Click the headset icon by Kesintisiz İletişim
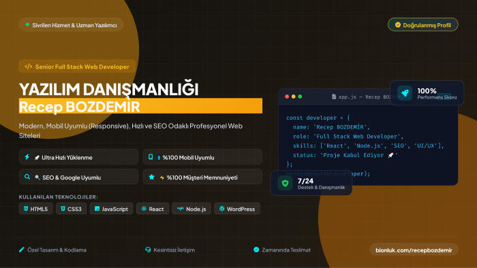477x268 pixels. click(x=148, y=250)
